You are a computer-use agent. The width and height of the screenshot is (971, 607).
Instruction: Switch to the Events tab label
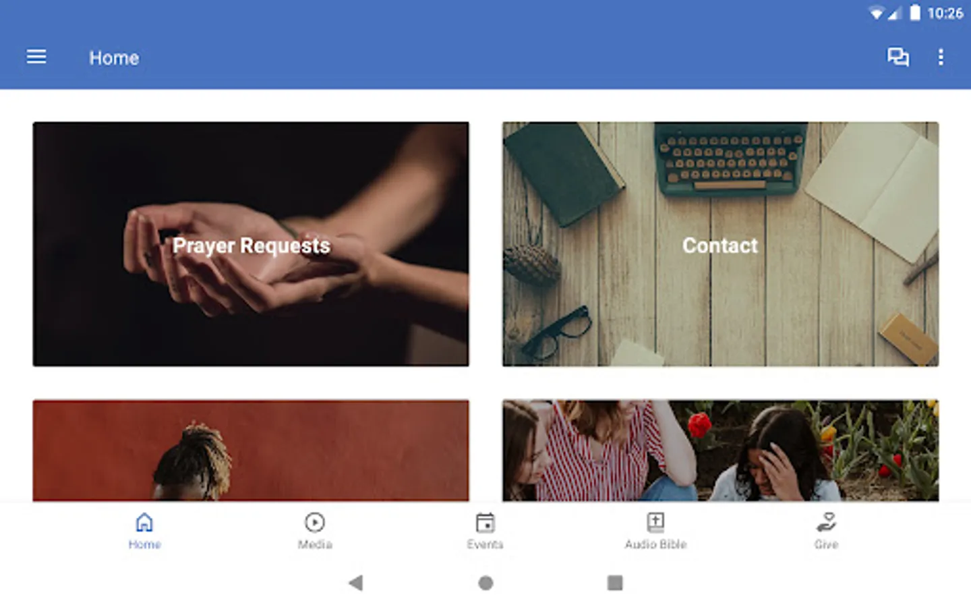(485, 544)
